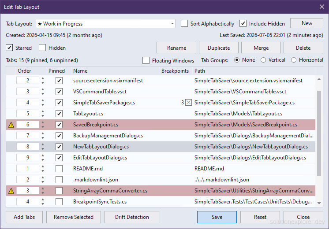The height and width of the screenshot is (229, 329).
Task: Click the bottom Close button
Action: (303, 217)
